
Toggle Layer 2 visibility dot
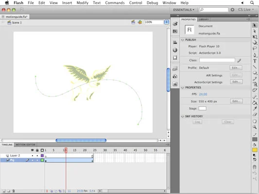(x=33, y=156)
